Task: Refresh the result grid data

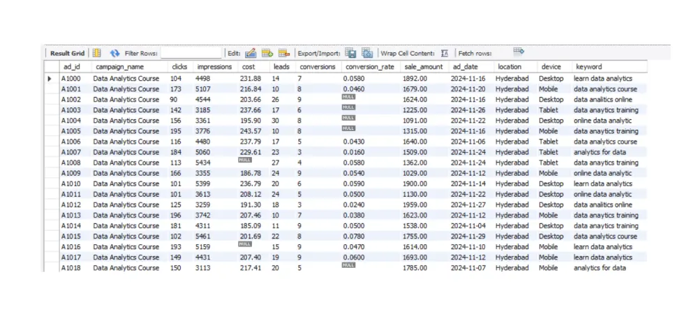Action: pyautogui.click(x=115, y=53)
